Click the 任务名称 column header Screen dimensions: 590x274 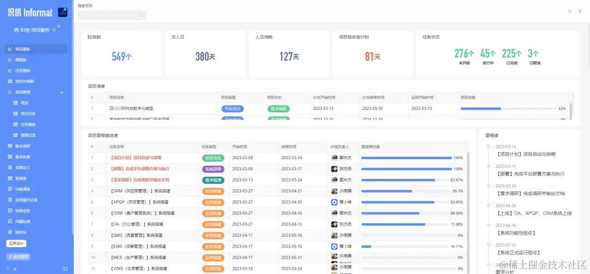click(117, 147)
